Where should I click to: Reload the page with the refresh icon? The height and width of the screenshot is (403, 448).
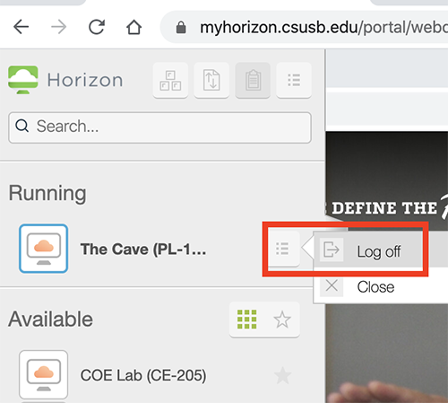[97, 27]
